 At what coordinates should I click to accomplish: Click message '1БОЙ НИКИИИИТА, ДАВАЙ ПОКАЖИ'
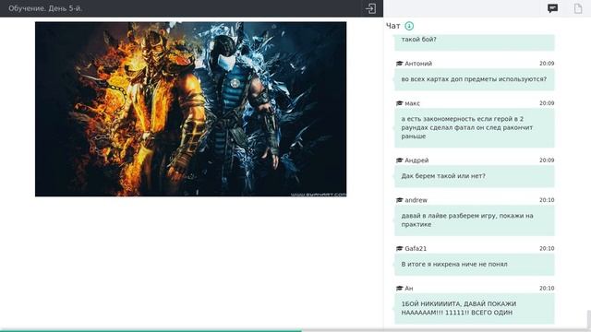coord(475,308)
